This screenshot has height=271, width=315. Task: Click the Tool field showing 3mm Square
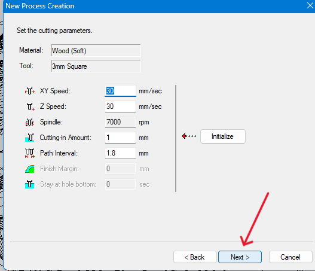click(96, 66)
